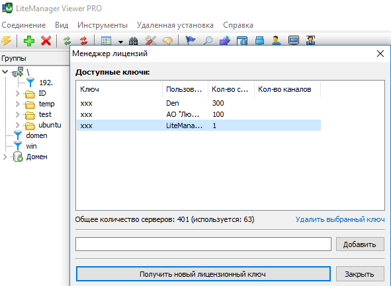Select the license key row for АО "Лю...
This screenshot has height=286, width=391.
point(198,114)
